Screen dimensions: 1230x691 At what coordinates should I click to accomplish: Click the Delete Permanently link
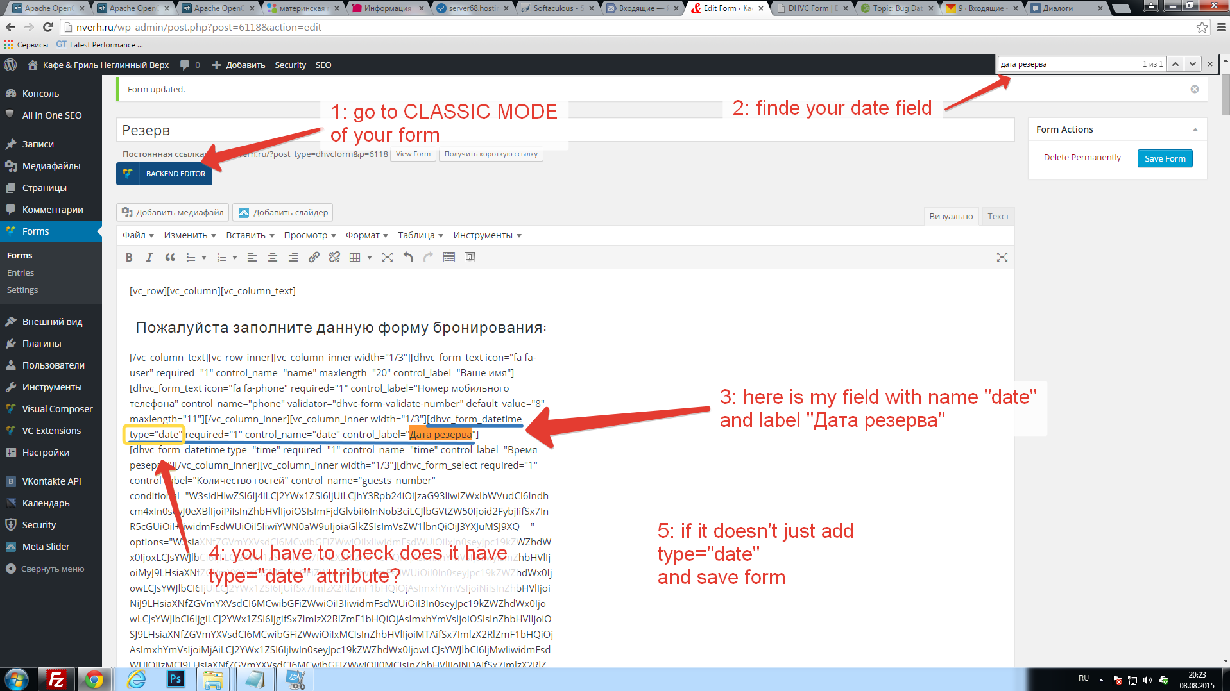[1082, 158]
